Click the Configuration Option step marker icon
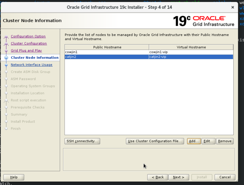Screen dimensions: 244x185 pyautogui.click(x=6, y=37)
